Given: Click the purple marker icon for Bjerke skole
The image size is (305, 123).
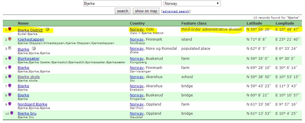Looking at the screenshot, I should tap(10, 76).
